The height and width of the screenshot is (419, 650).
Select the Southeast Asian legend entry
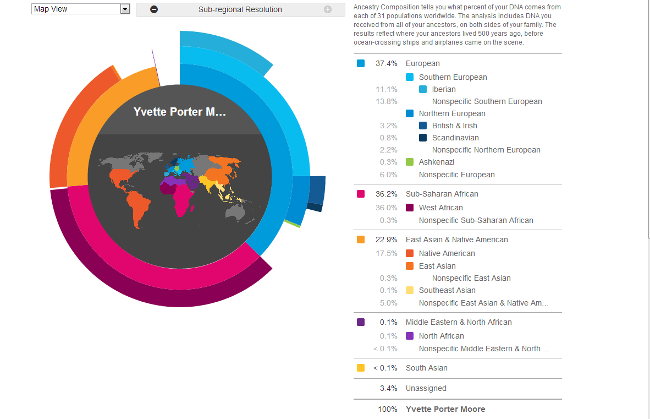447,290
